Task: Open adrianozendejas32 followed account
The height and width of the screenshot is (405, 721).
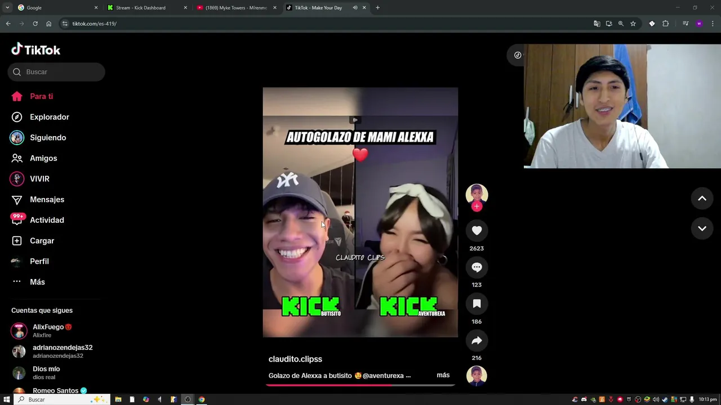Action: pyautogui.click(x=52, y=352)
